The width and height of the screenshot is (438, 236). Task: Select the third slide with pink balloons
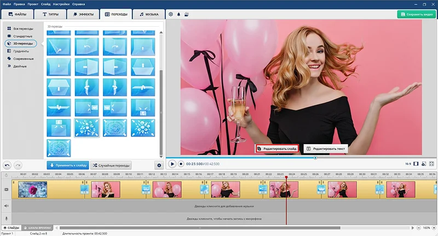click(x=167, y=190)
